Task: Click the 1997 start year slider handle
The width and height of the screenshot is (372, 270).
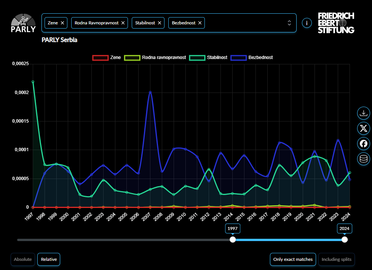Action: click(x=233, y=240)
